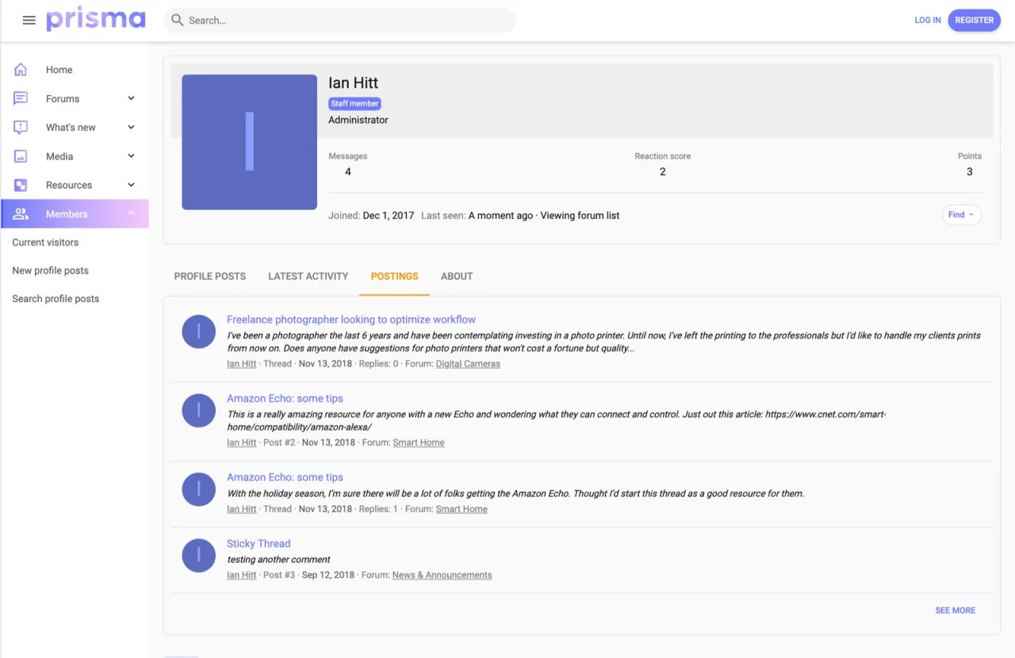
Task: Switch to the Latest Activity tab
Action: tap(308, 277)
